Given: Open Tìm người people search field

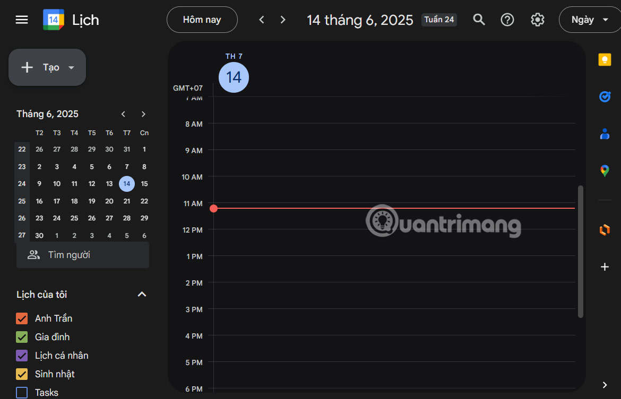Looking at the screenshot, I should pyautogui.click(x=82, y=255).
